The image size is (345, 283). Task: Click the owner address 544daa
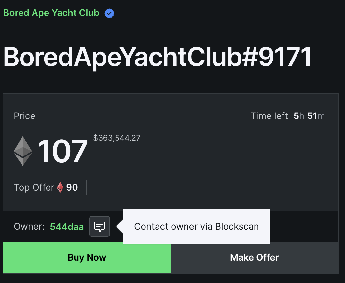coord(67,226)
